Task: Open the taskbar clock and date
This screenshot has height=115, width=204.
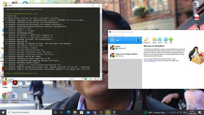Action: pos(192,112)
